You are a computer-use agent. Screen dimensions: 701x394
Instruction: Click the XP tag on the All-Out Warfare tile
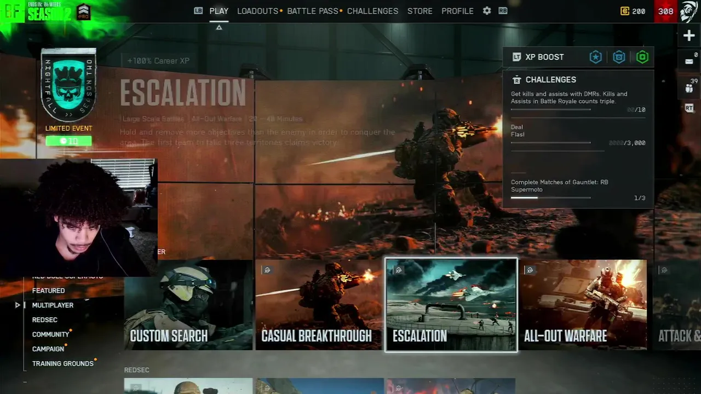[530, 270]
